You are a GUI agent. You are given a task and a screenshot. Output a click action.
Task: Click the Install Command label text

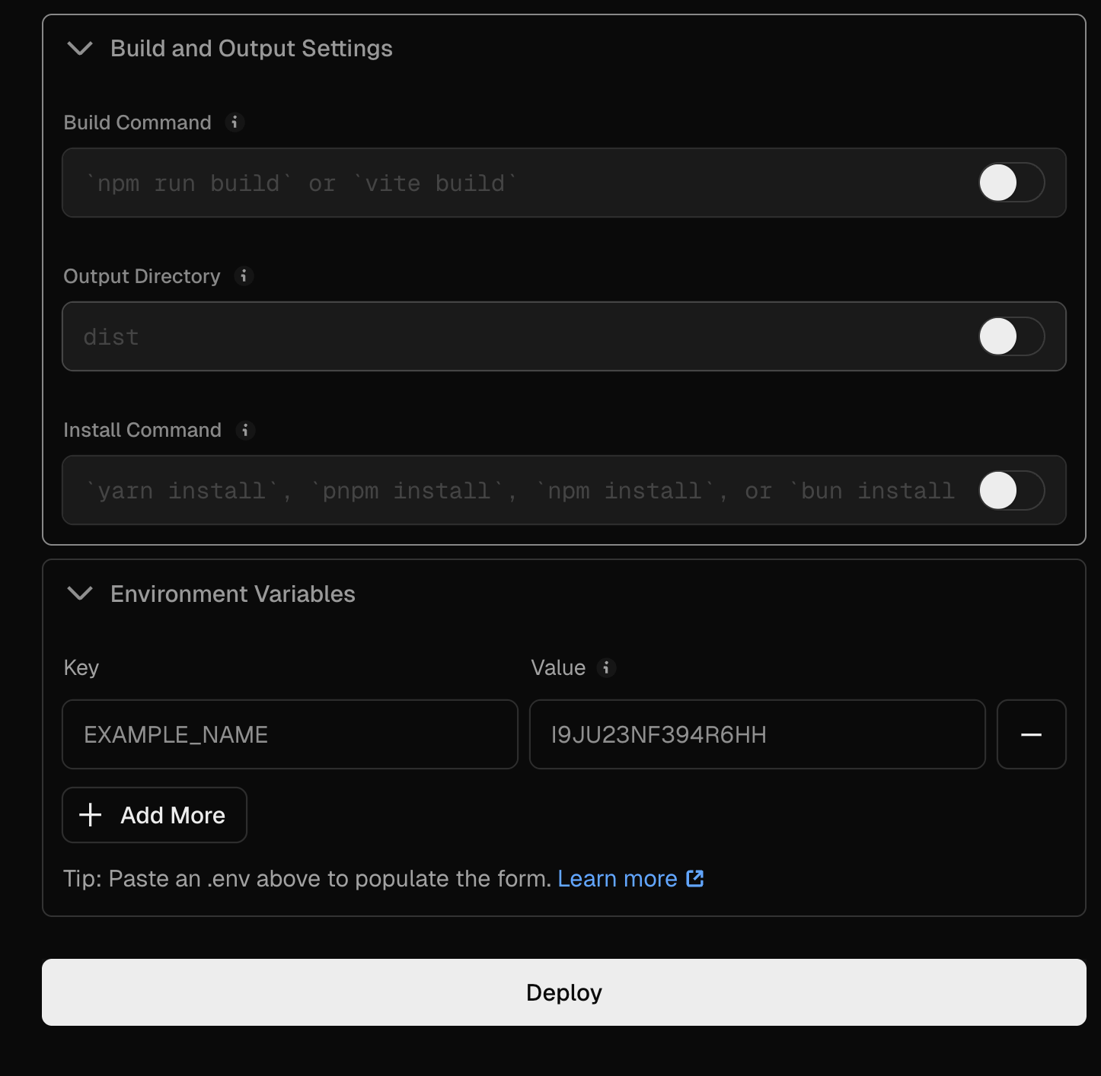[143, 430]
